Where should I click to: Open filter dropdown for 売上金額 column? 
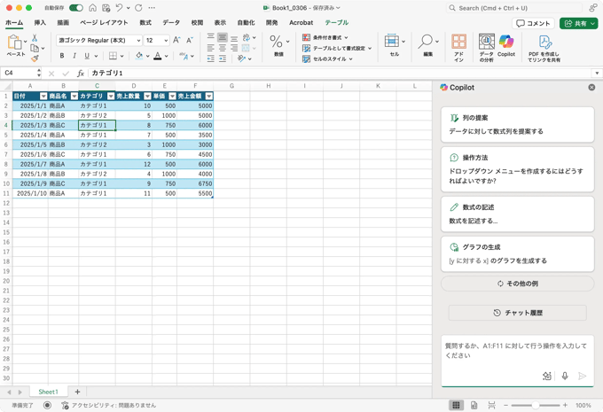[208, 96]
